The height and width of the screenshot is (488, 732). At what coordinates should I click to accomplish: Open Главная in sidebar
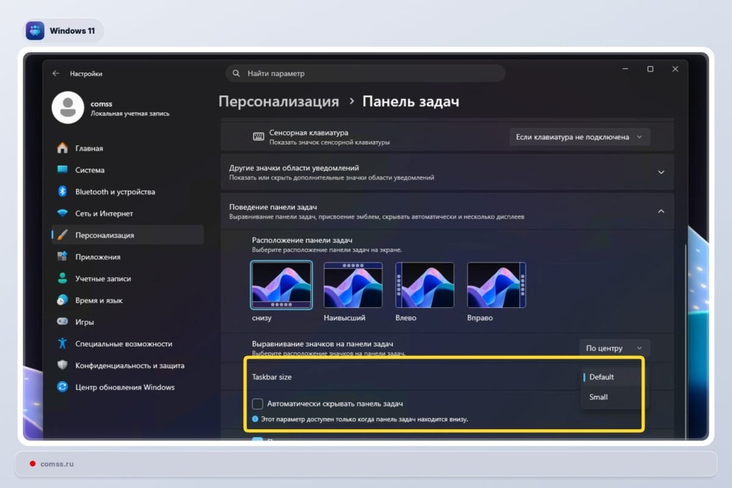[127, 148]
